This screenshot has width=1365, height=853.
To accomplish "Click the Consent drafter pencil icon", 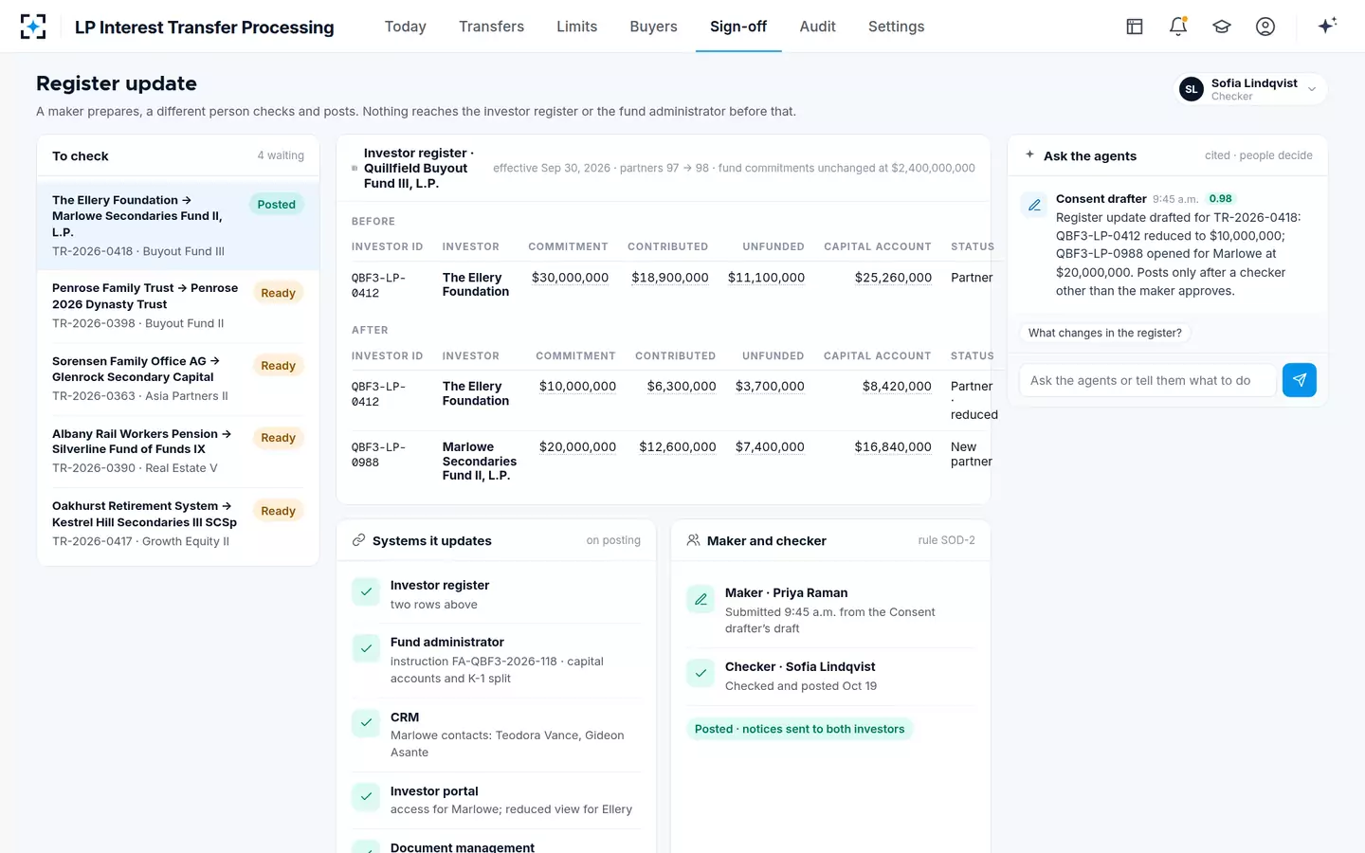I will tap(1034, 205).
